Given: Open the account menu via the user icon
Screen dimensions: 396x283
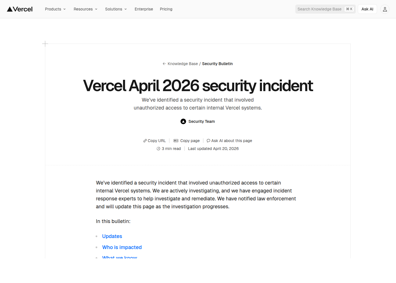Looking at the screenshot, I should click(385, 9).
